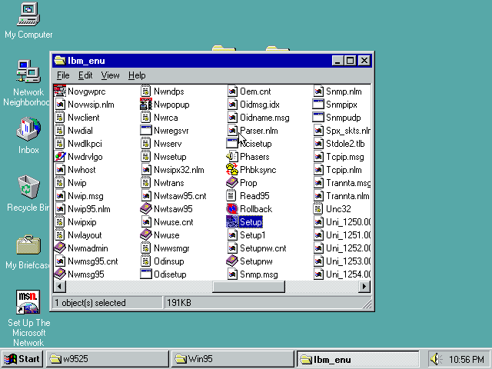Select the Parser.nlm file name

click(259, 131)
